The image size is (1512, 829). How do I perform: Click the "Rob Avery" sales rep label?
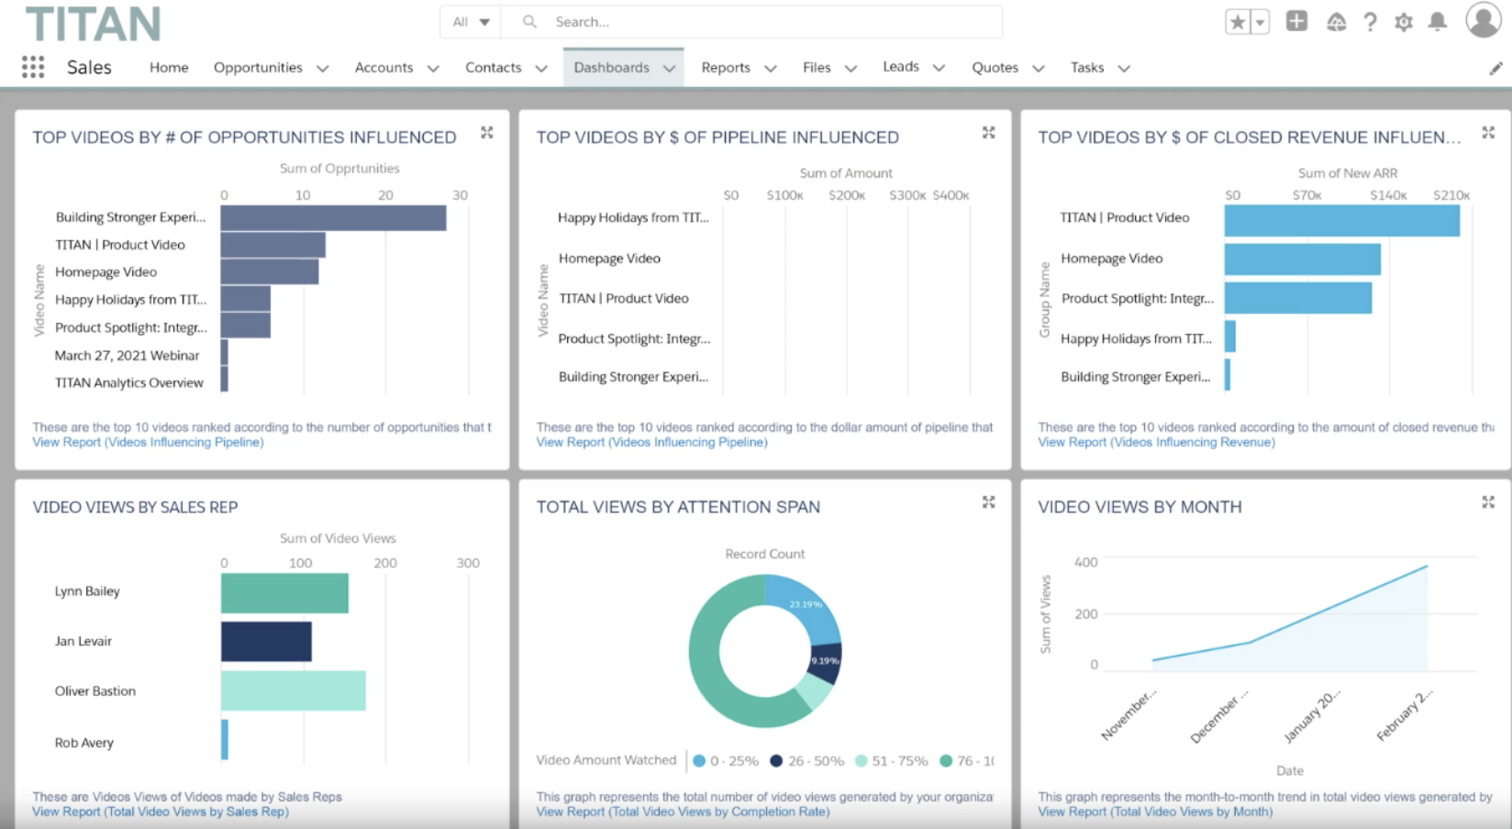coord(84,743)
